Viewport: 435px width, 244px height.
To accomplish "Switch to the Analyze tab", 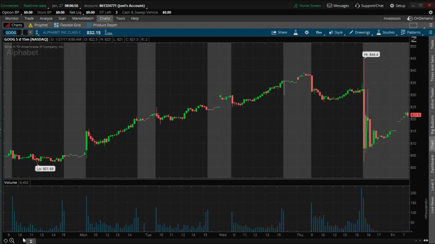I will (46, 18).
